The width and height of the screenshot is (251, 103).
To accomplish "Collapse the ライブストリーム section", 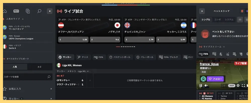I will (224, 47).
